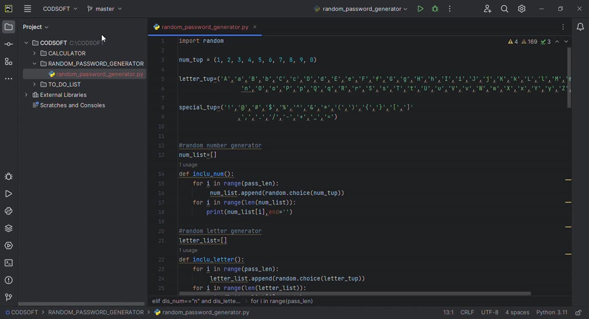Select the CALCULATOR folder name

click(x=67, y=53)
